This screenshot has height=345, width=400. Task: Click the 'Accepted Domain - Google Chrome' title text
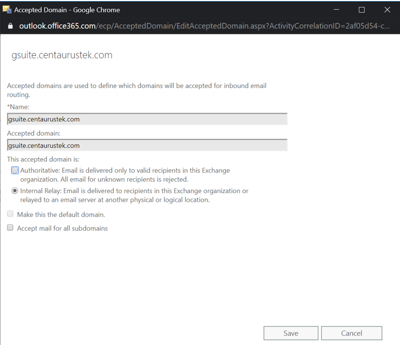click(x=67, y=10)
